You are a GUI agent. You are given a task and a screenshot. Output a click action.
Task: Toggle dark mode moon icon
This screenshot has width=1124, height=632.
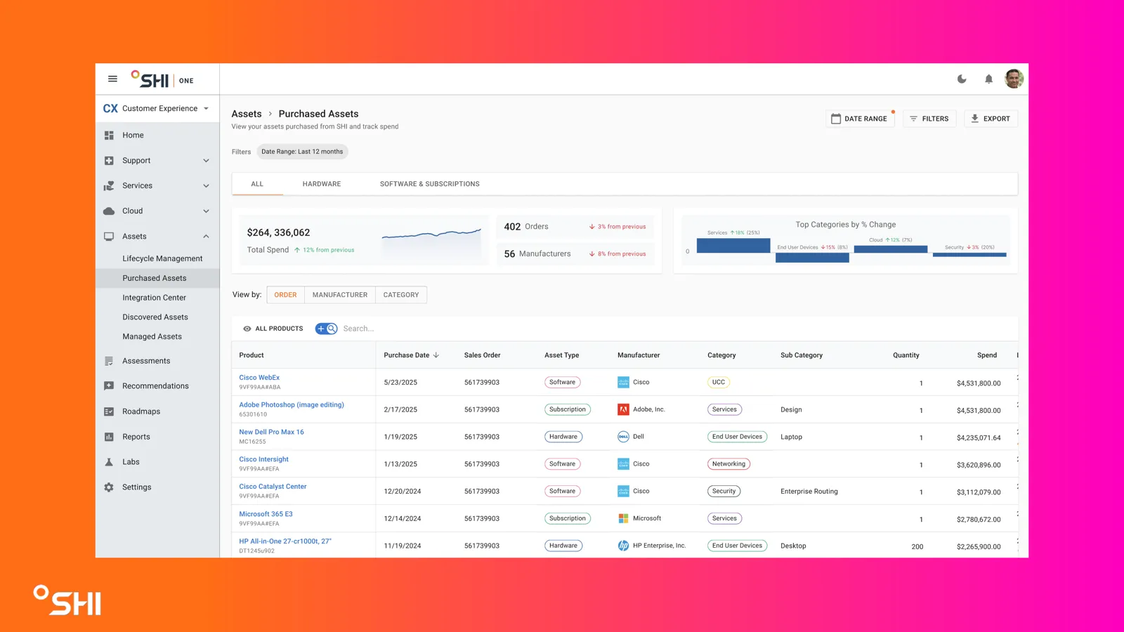pos(962,79)
